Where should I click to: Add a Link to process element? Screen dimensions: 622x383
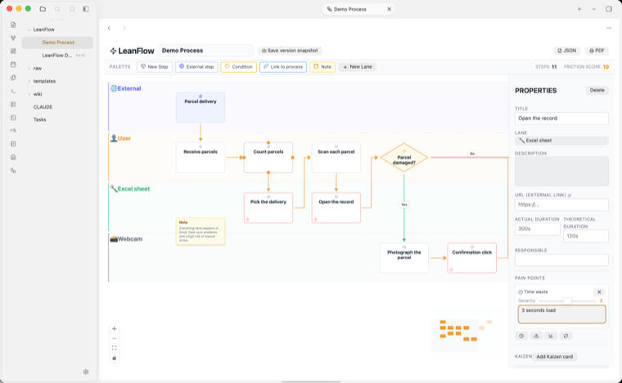(283, 67)
